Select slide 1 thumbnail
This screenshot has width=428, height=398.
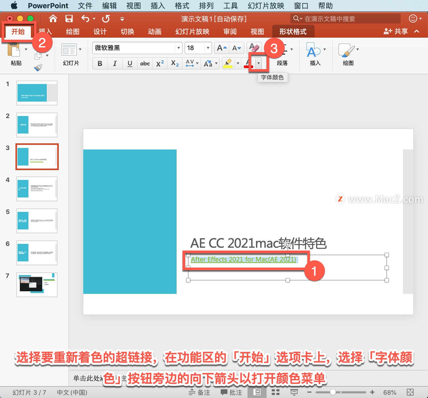coord(37,93)
